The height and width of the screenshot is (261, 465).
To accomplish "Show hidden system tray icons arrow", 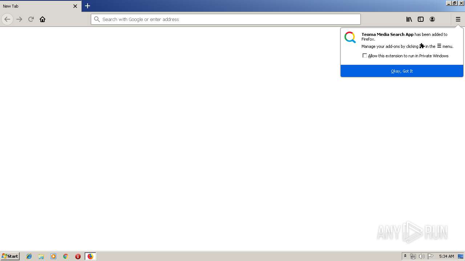I will [405, 256].
